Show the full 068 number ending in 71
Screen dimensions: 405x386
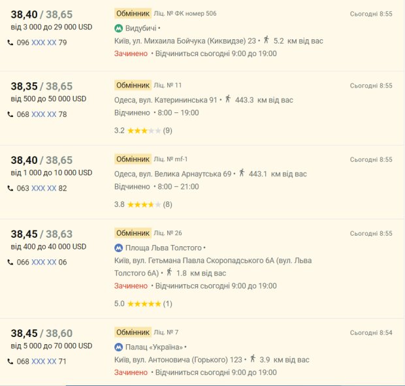pyautogui.click(x=44, y=361)
